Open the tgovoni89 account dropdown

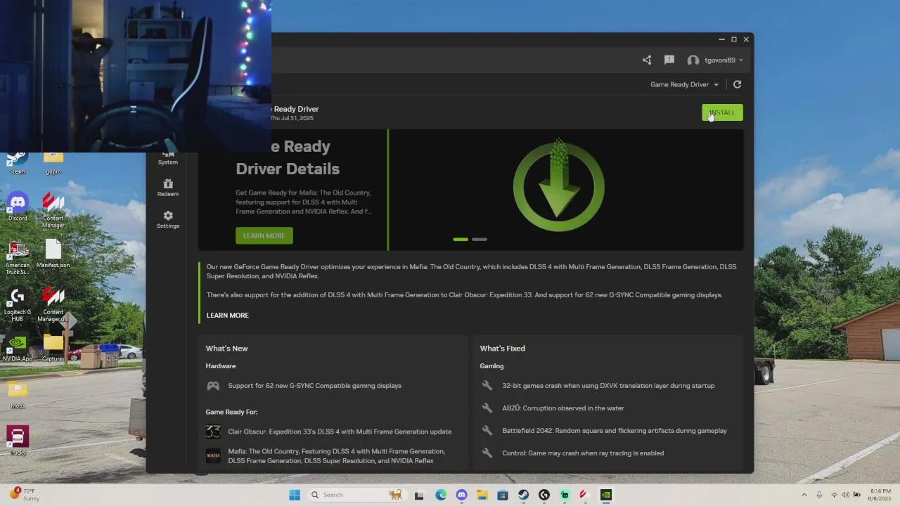click(724, 60)
